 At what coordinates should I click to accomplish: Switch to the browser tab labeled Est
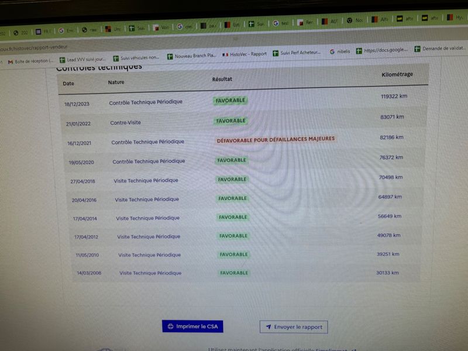click(232, 25)
